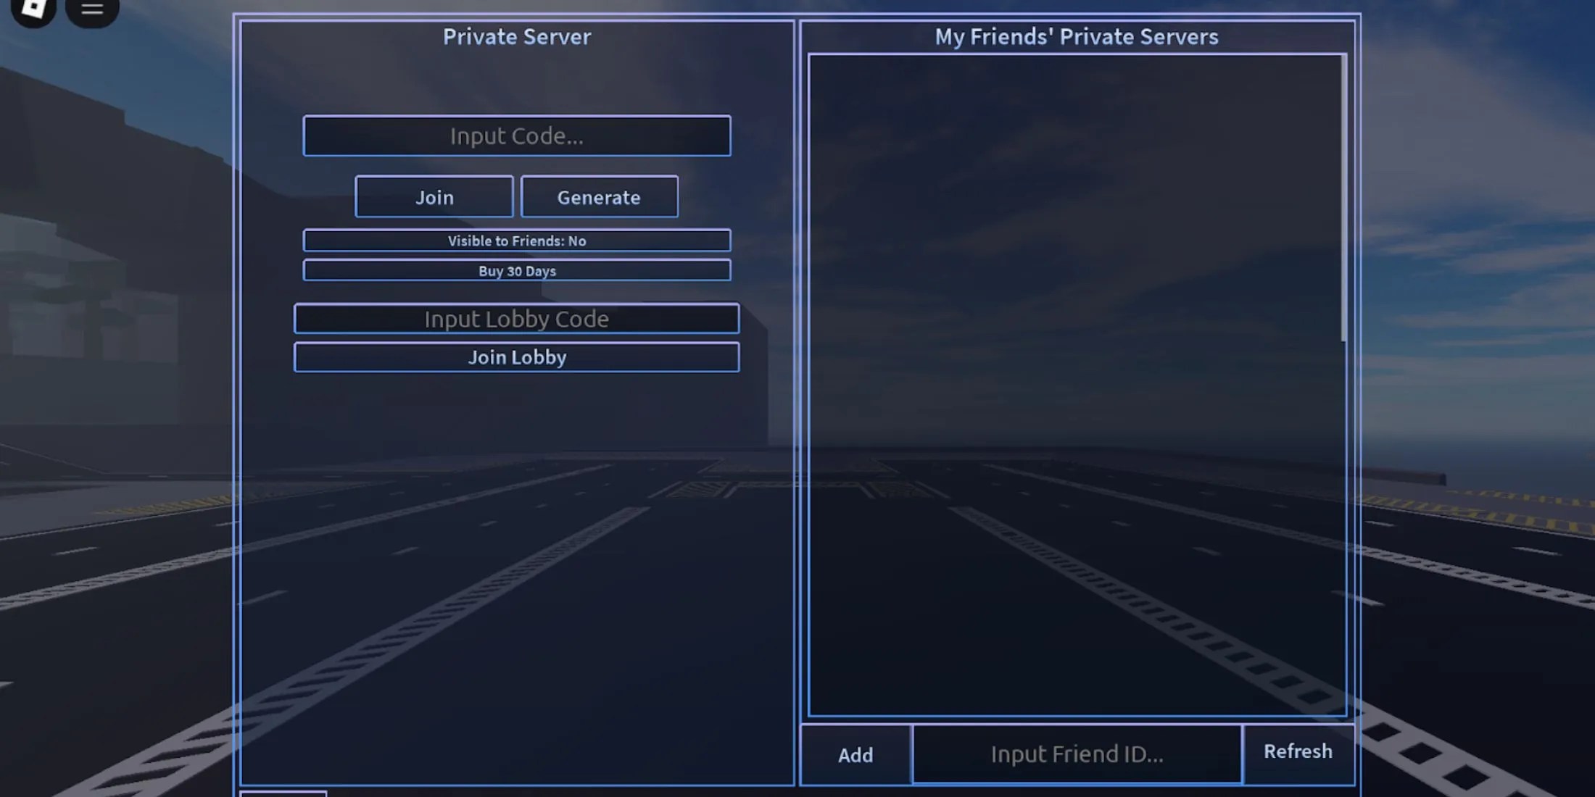Click the Add friend button
This screenshot has width=1595, height=797.
pyautogui.click(x=855, y=755)
